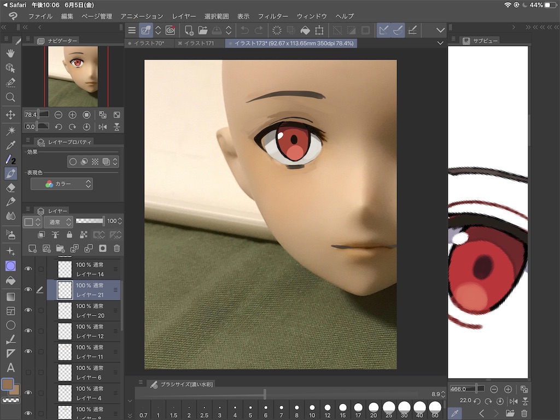Screen dimensions: 560x420
Task: Choose brush size preset 0.7
Action: coord(143,410)
